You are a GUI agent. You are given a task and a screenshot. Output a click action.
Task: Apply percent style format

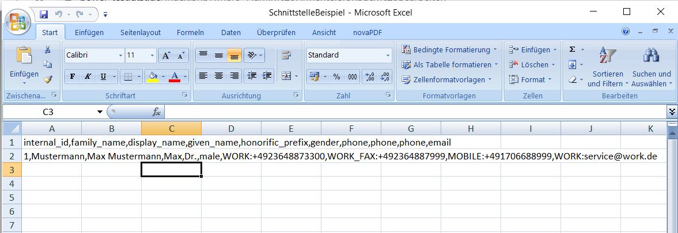coord(337,77)
